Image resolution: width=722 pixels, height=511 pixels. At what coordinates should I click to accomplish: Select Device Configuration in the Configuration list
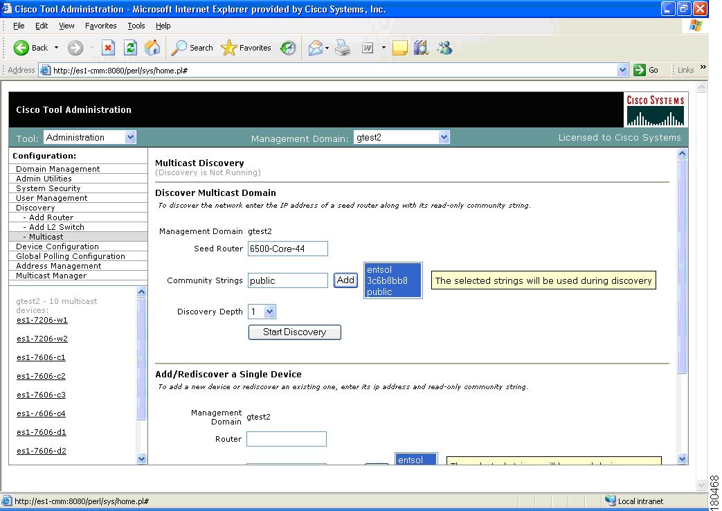78,246
